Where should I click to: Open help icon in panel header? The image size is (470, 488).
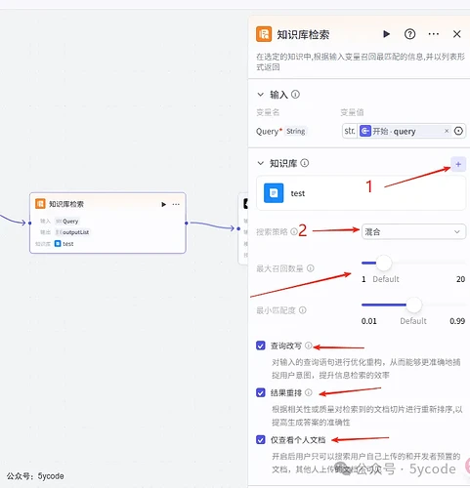[x=409, y=34]
